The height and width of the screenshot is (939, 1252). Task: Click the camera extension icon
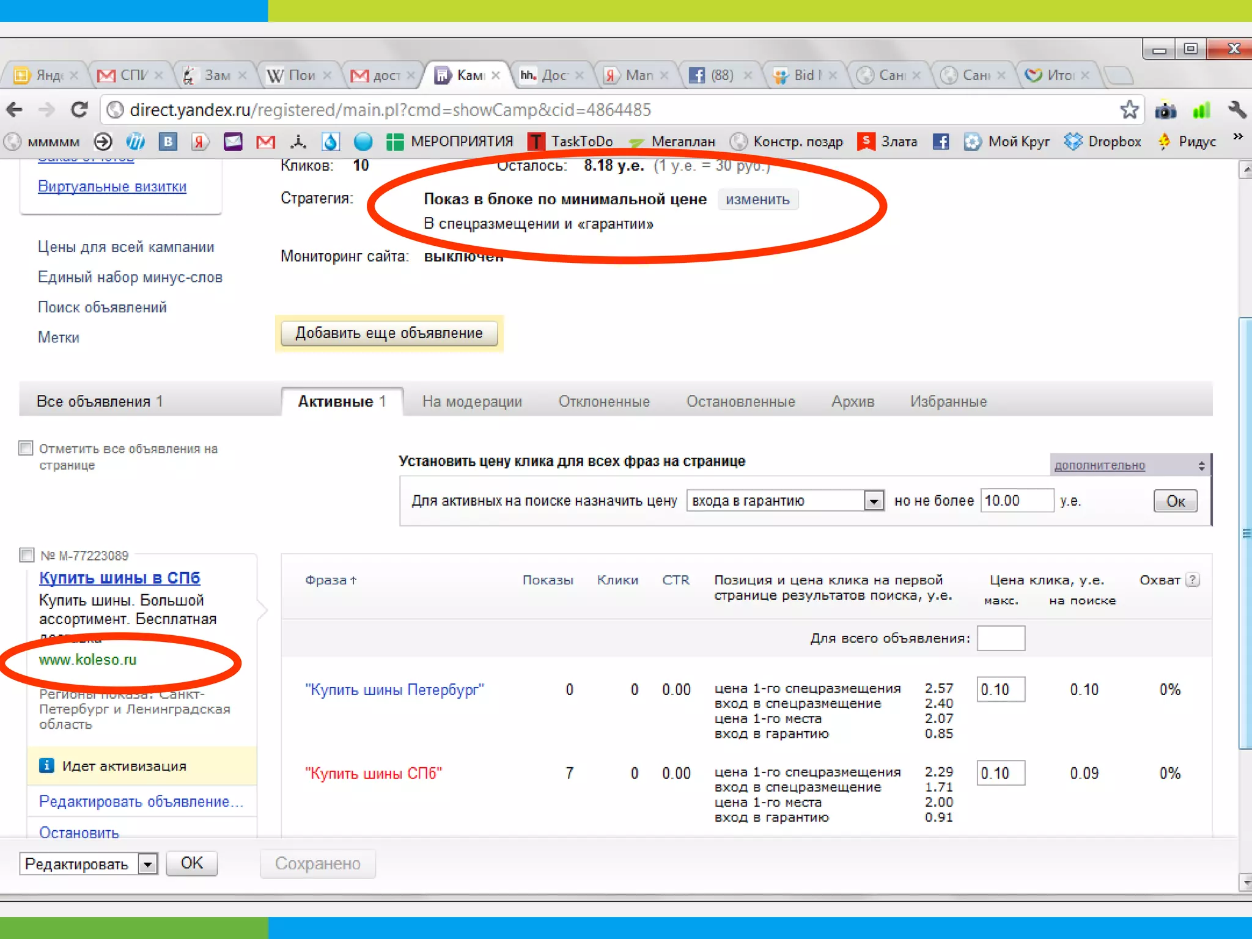pos(1165,111)
